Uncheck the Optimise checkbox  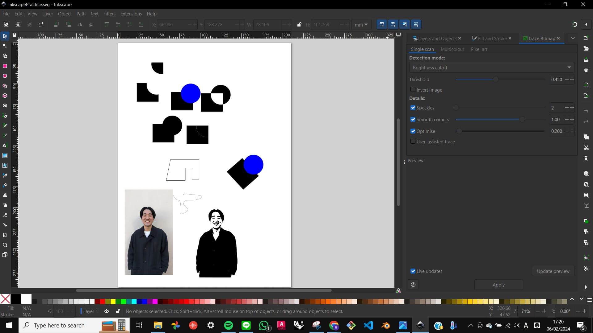tap(413, 131)
